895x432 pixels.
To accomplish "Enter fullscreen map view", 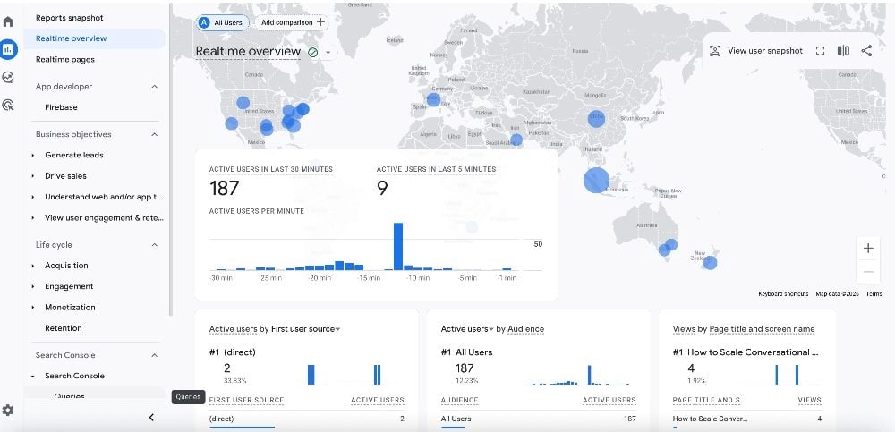I will click(820, 51).
